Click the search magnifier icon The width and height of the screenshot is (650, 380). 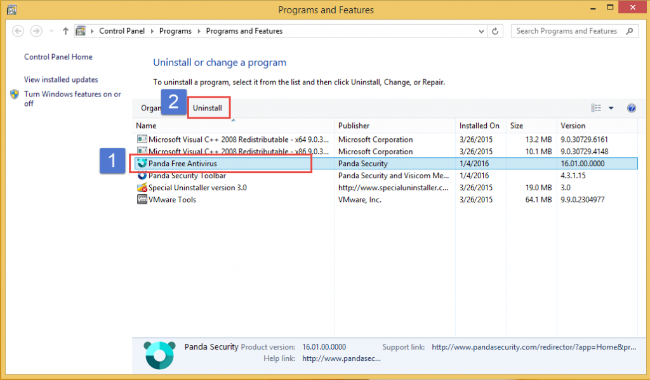tap(630, 31)
